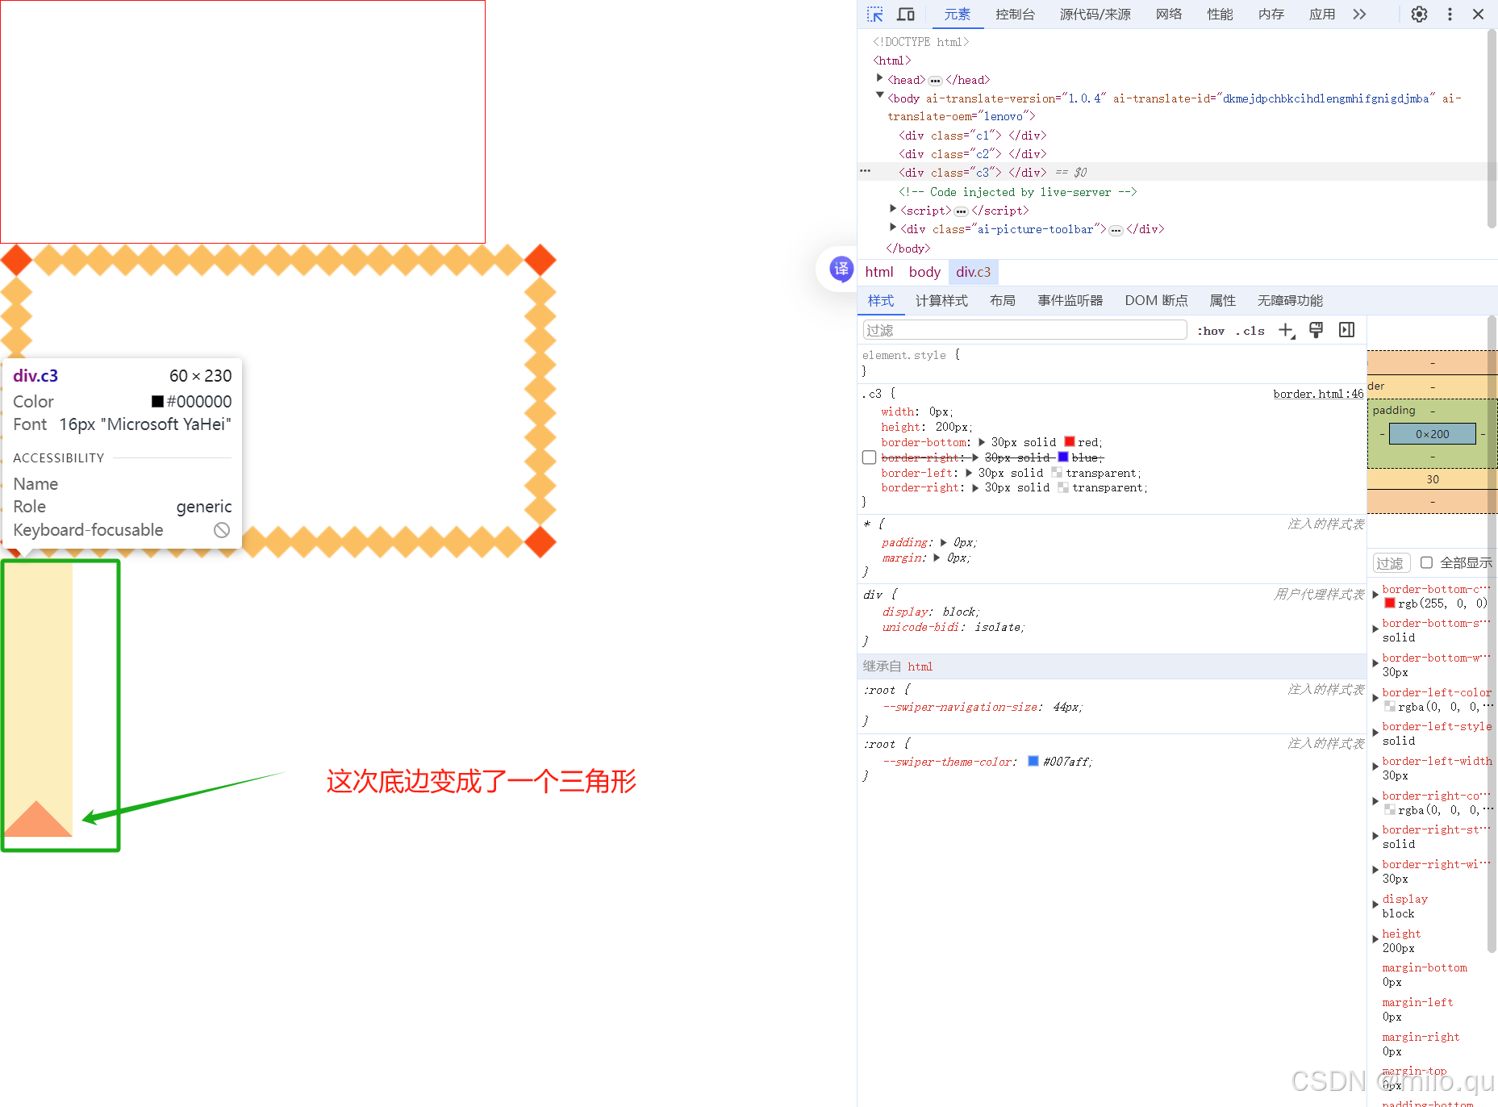Switch to 元素 Elements tab
The height and width of the screenshot is (1107, 1498).
click(x=958, y=15)
